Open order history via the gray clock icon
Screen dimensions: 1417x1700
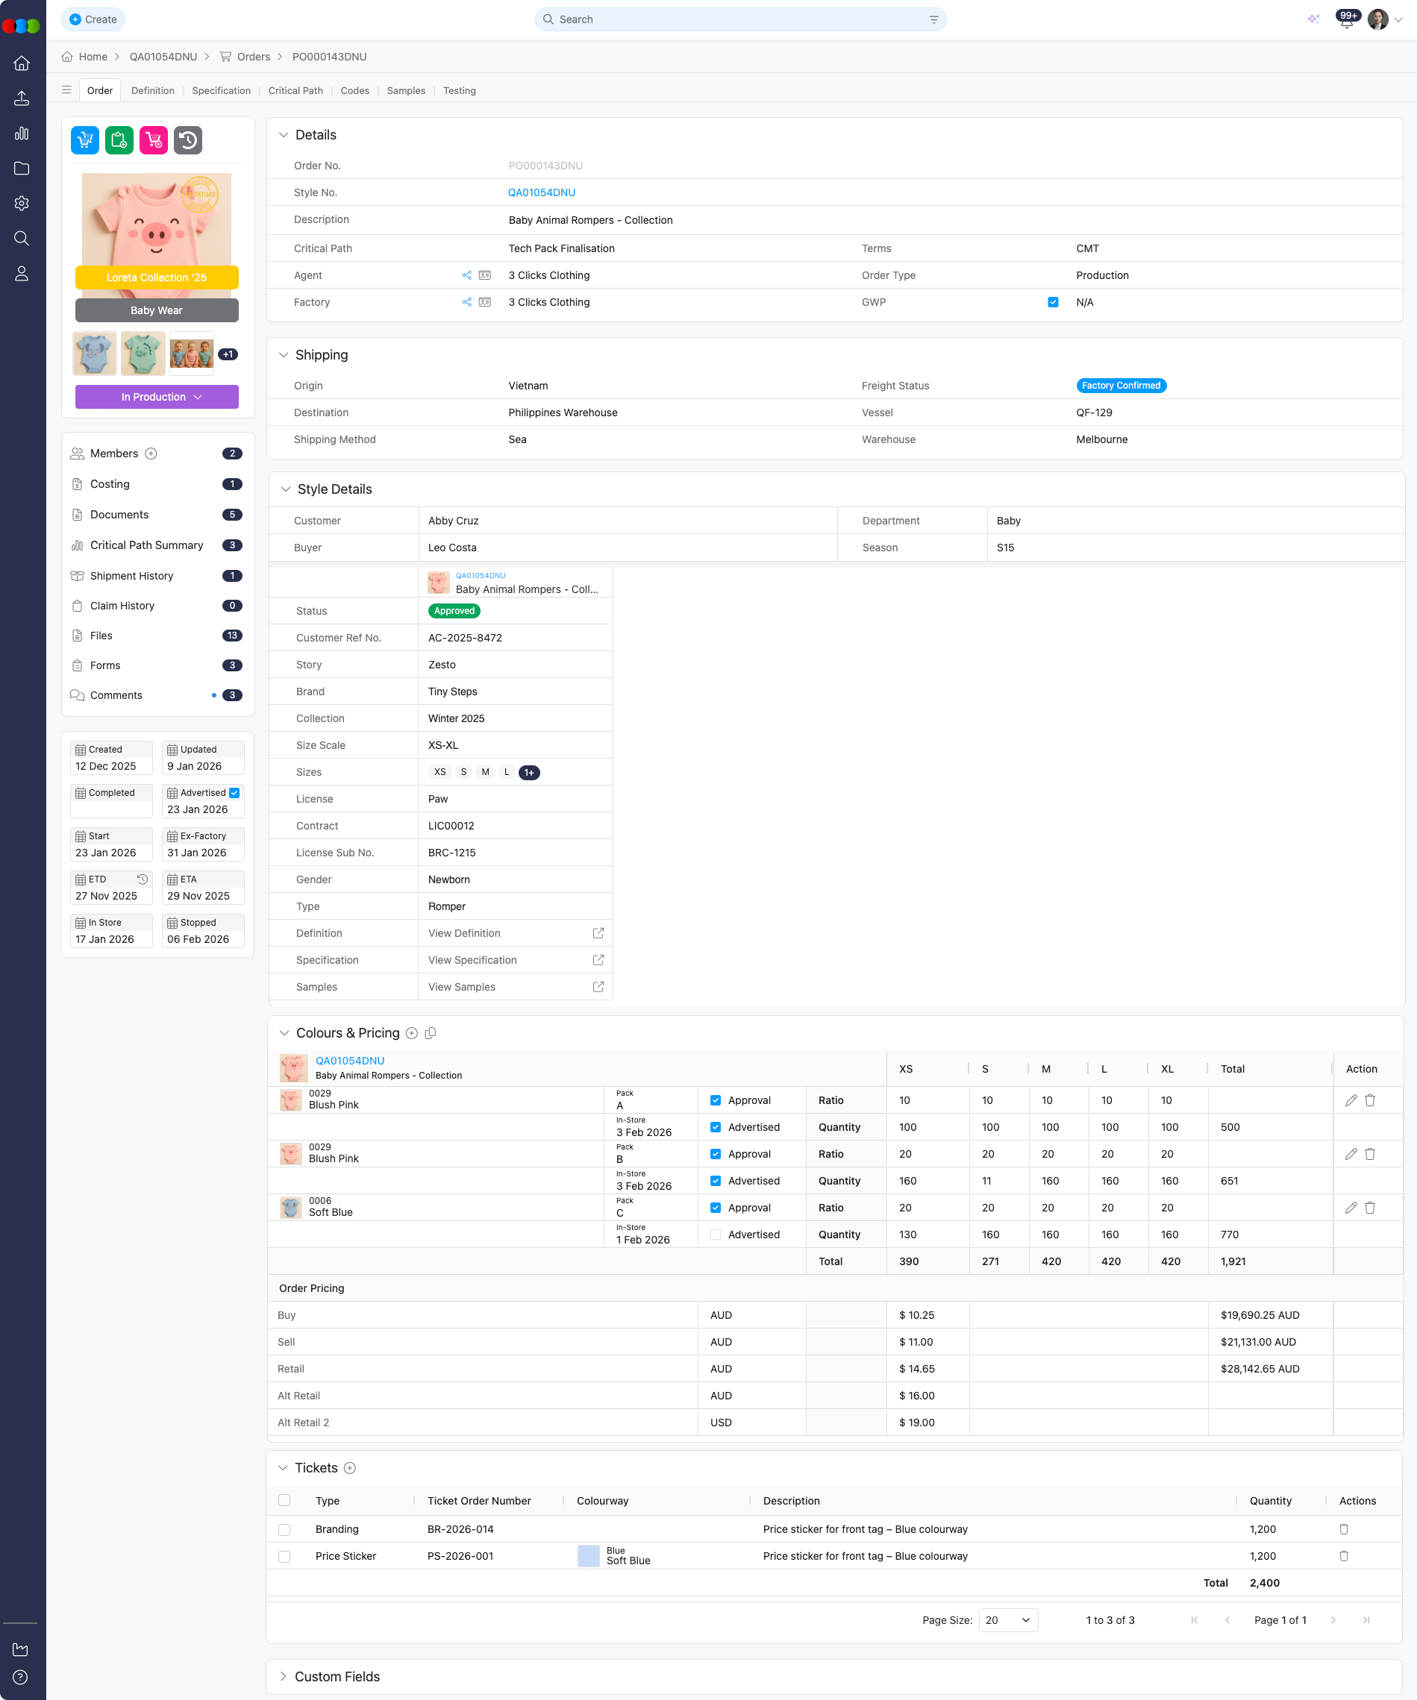coord(188,139)
